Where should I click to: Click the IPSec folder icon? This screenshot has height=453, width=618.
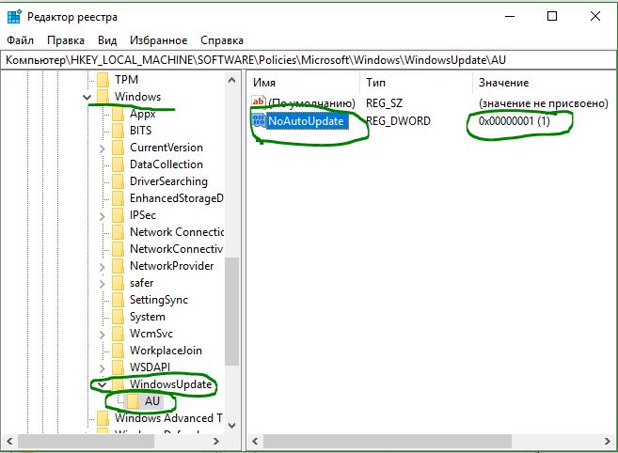click(119, 215)
